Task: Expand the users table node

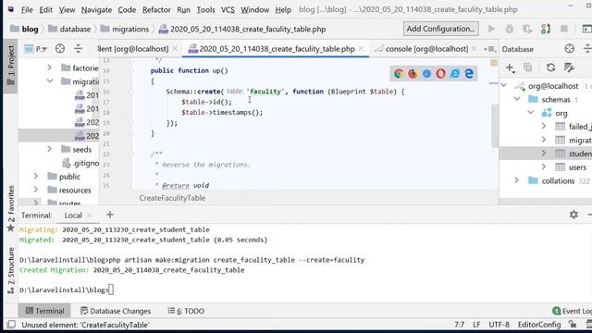Action: click(544, 166)
